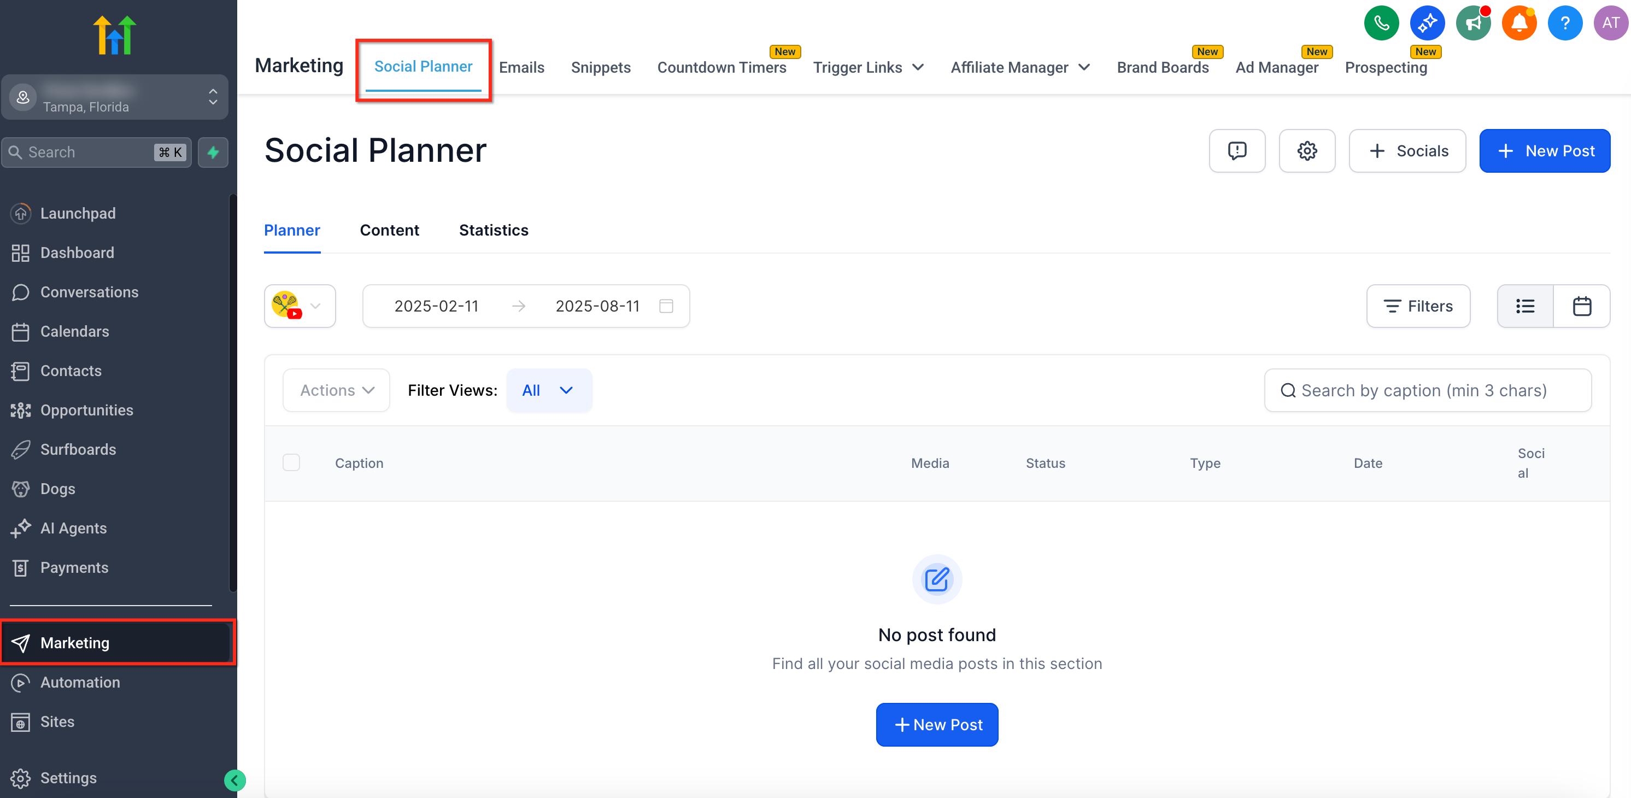Open the social account selector dropdown

300,306
